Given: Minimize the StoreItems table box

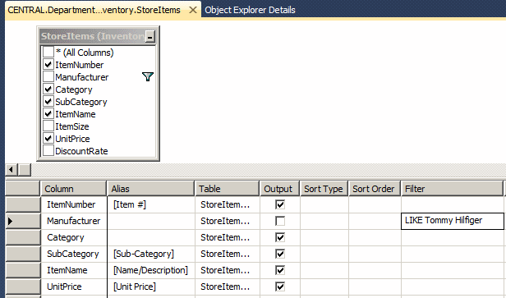Looking at the screenshot, I should (149, 37).
